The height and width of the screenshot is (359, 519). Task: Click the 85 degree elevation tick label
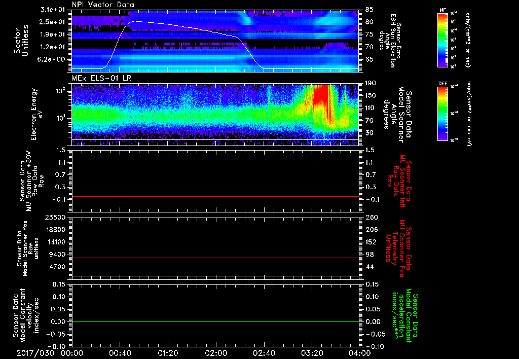pos(369,10)
